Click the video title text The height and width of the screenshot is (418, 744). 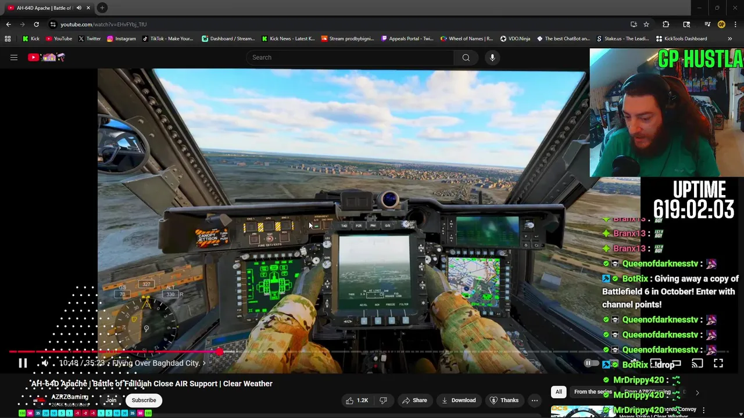[152, 384]
